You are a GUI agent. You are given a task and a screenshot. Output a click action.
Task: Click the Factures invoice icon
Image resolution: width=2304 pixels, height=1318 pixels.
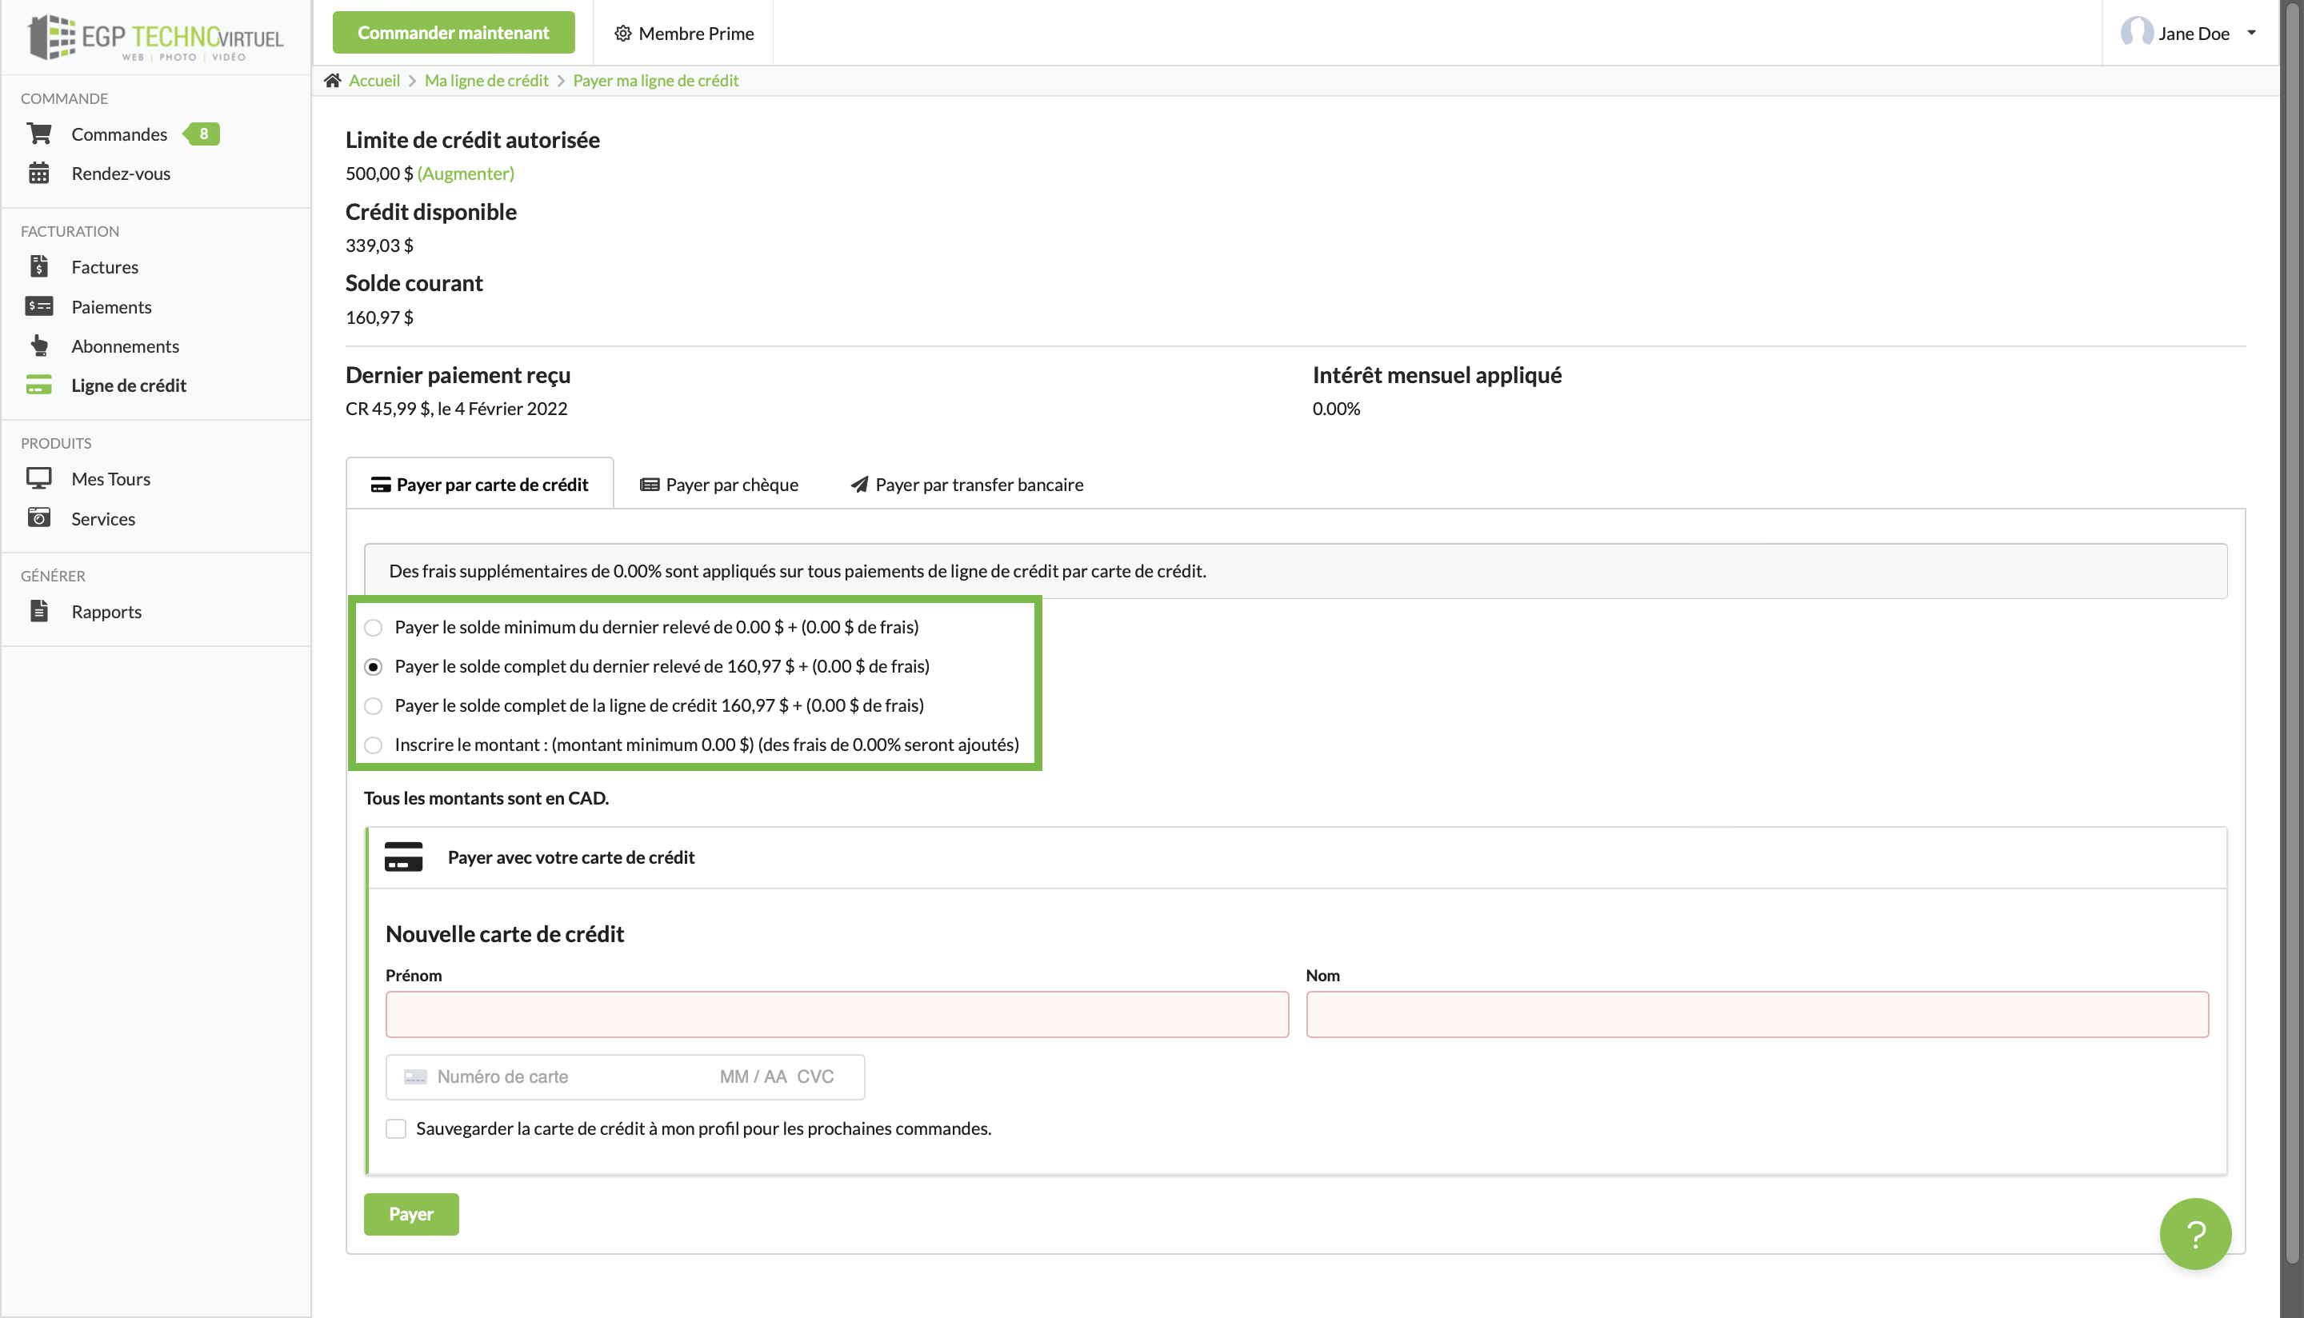39,267
